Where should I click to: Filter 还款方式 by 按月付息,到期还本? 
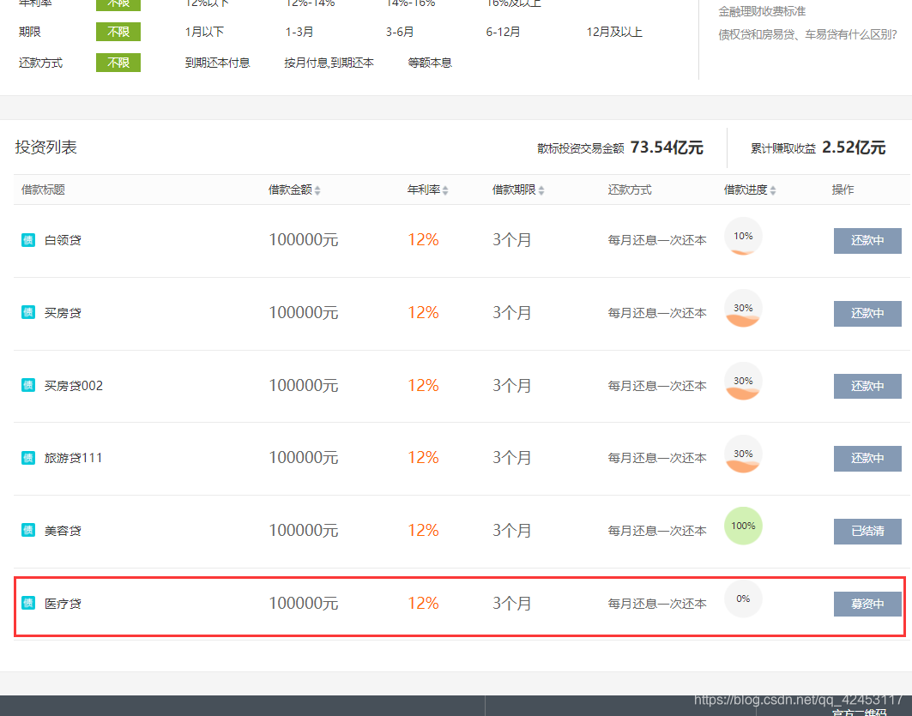[x=329, y=63]
